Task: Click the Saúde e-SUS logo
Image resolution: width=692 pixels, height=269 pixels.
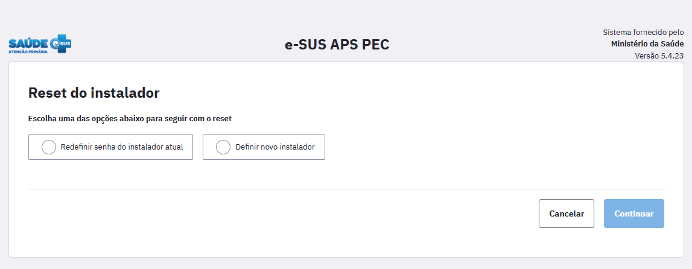Action: tap(40, 44)
